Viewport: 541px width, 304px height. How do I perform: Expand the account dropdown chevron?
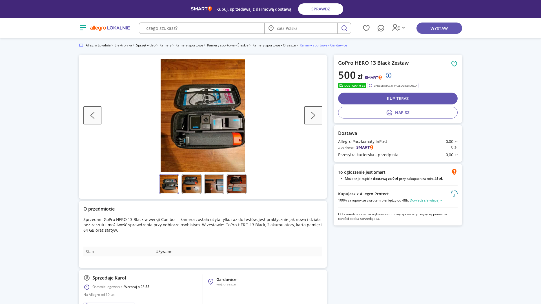403,28
